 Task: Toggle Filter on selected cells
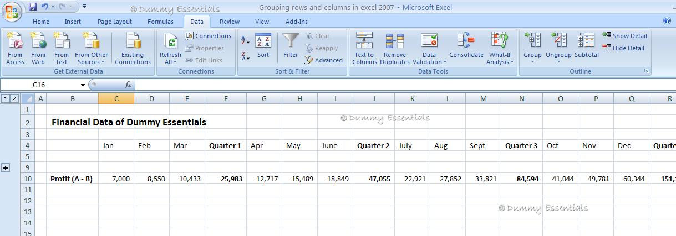(x=291, y=47)
